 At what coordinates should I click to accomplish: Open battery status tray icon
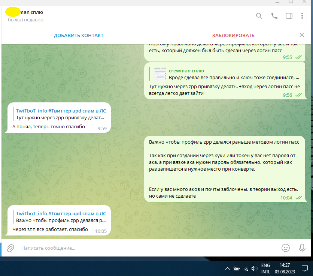(237, 268)
